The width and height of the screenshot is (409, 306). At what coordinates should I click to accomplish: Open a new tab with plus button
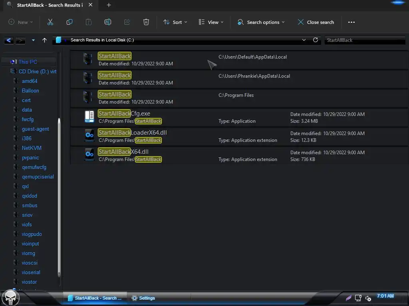pyautogui.click(x=109, y=5)
